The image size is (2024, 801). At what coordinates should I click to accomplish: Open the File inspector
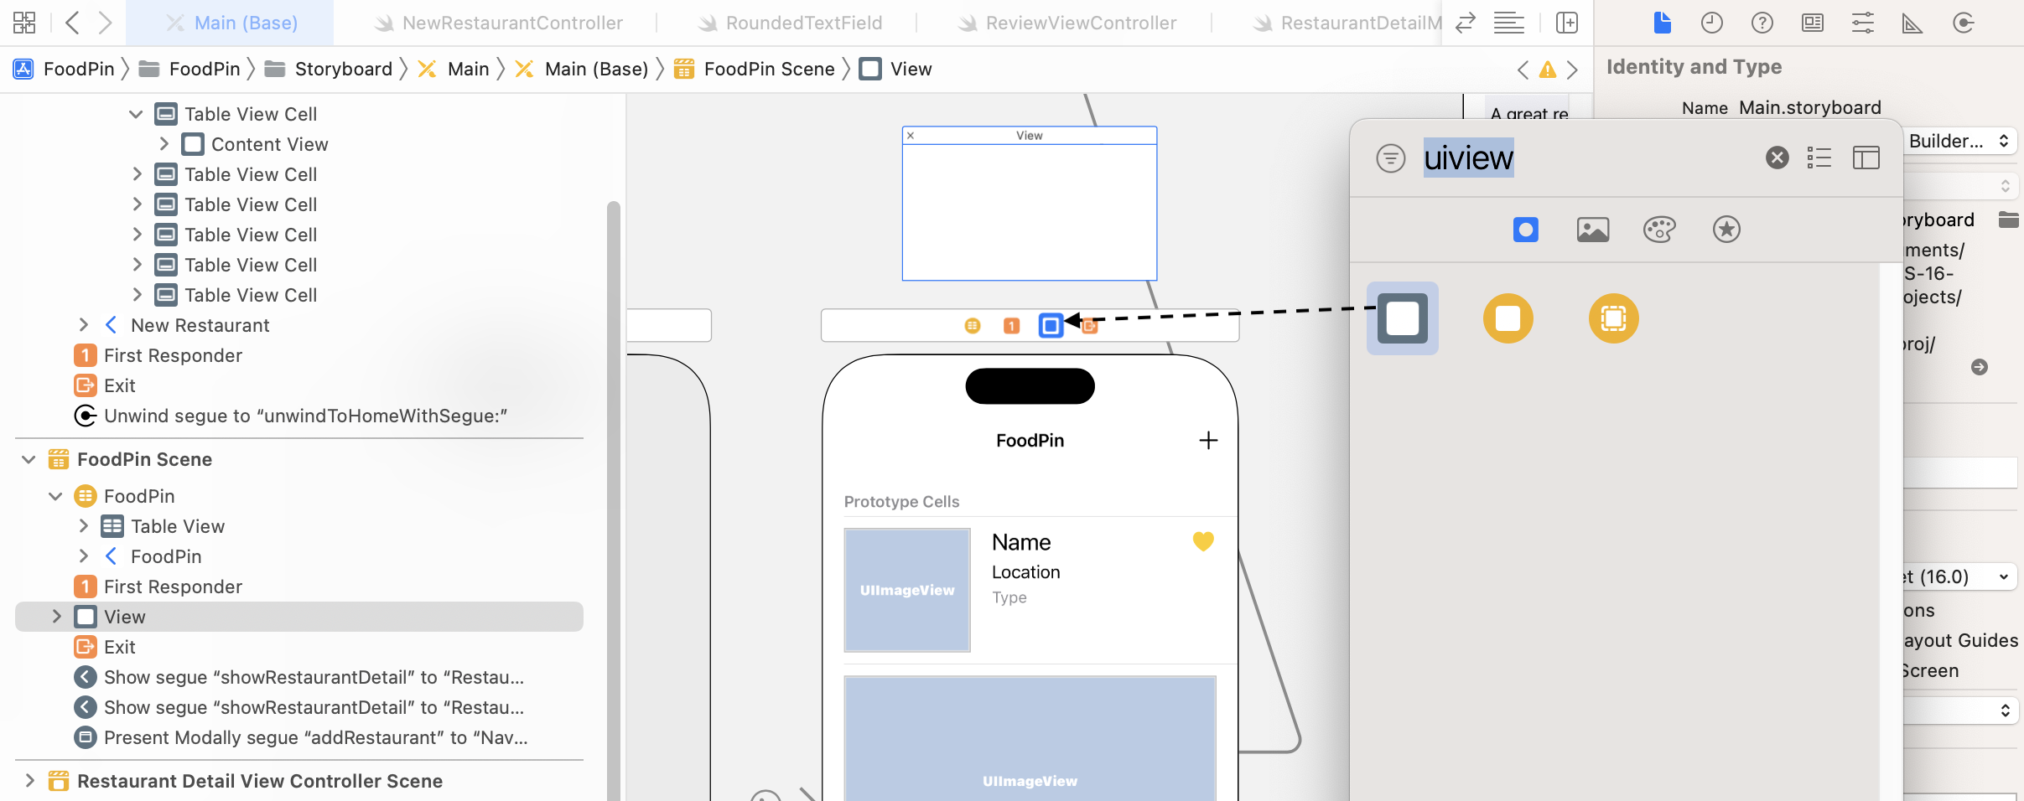pos(1661,23)
